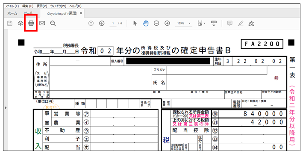Activate the selection arrow tool
This screenshot has height=154, width=303.
coord(135,24)
